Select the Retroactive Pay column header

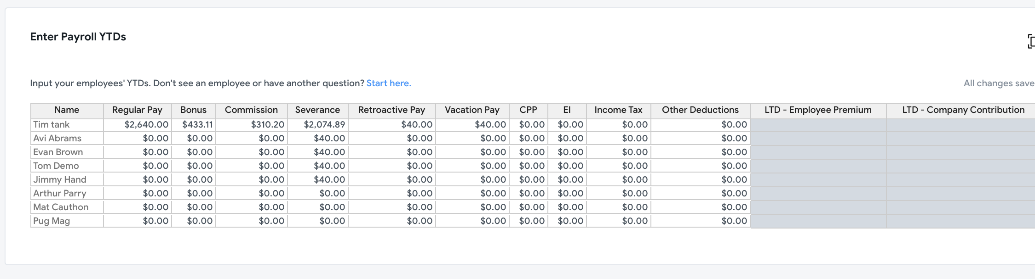[x=392, y=110]
